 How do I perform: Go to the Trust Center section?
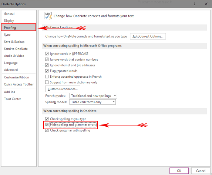click(x=13, y=99)
